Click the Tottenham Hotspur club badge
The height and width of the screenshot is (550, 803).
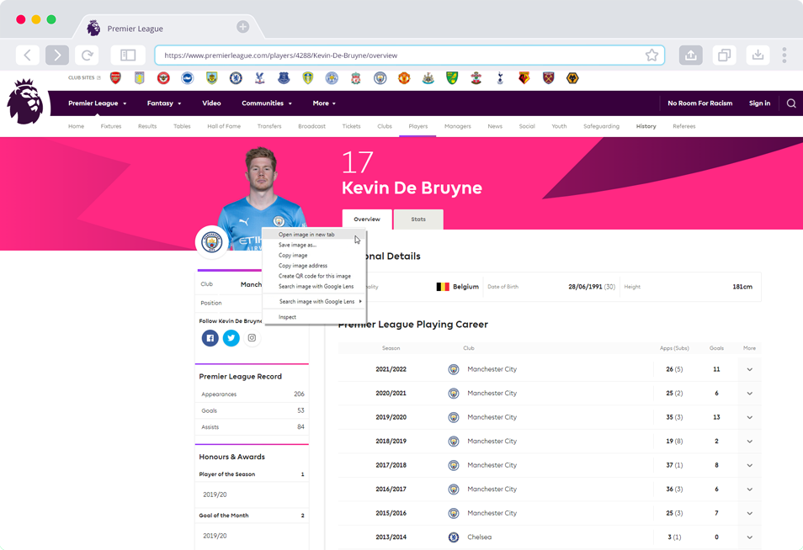pos(500,78)
